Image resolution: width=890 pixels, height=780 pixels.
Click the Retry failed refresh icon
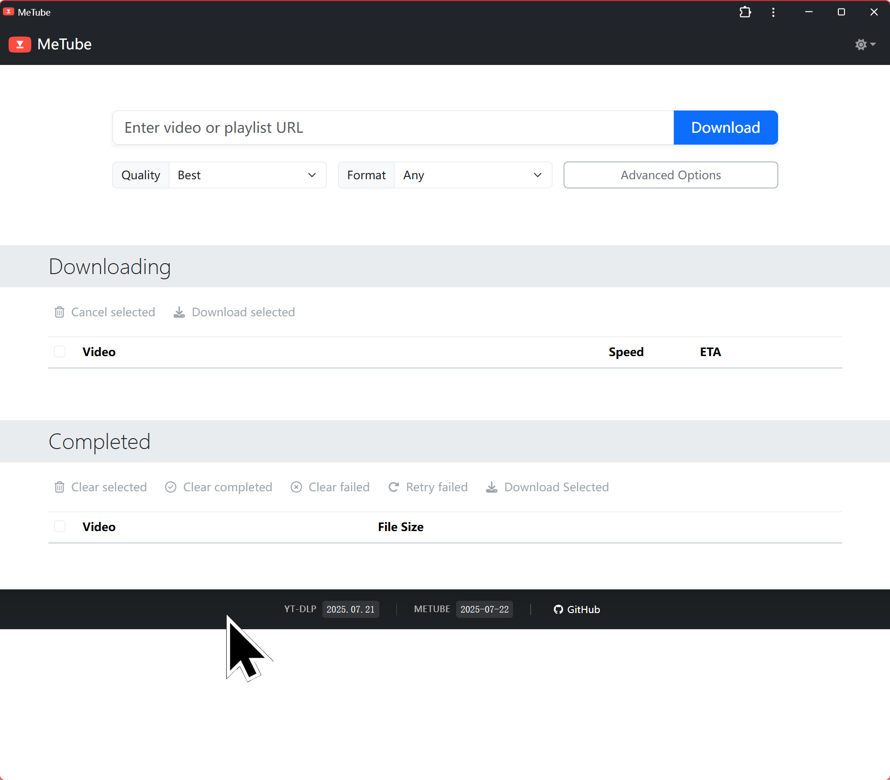394,487
